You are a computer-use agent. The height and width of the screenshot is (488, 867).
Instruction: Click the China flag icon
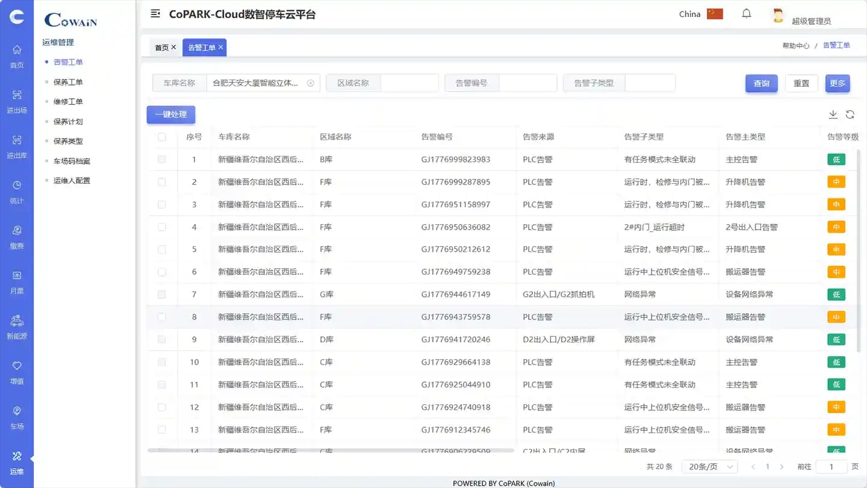715,14
